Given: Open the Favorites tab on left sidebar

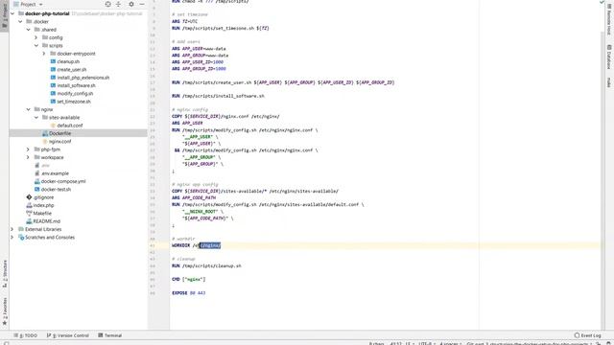Looking at the screenshot, I should [4, 311].
